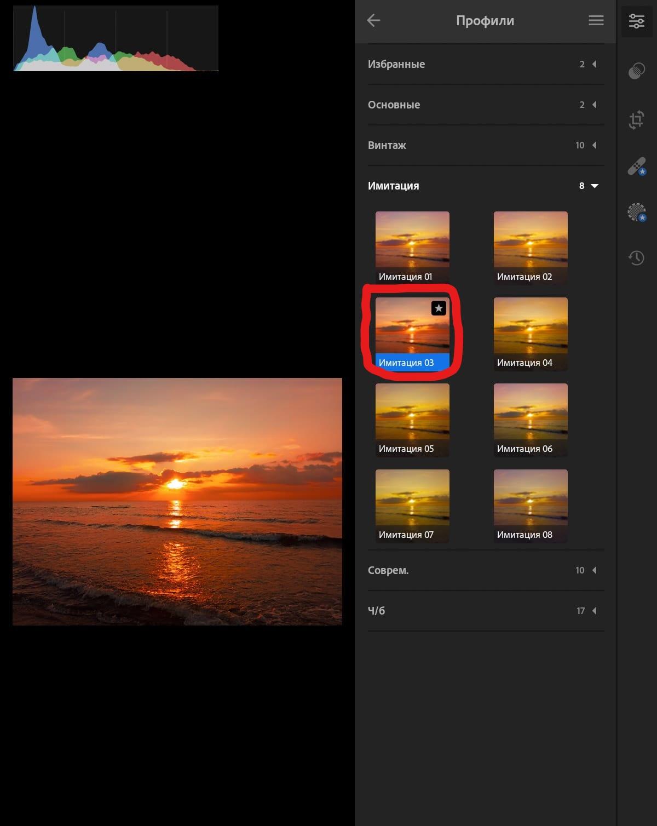Screen dimensions: 657x826
Task: Expand the Ч/б group arrow
Action: click(595, 611)
